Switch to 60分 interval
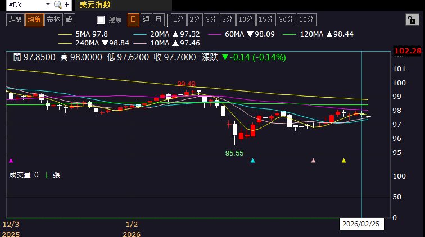425x237 pixels. pyautogui.click(x=306, y=20)
